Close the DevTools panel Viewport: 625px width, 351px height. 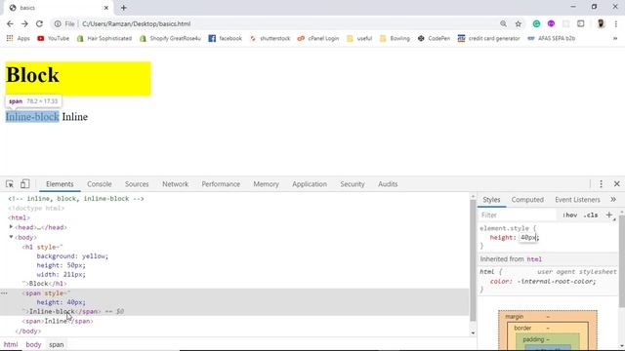pyautogui.click(x=616, y=184)
